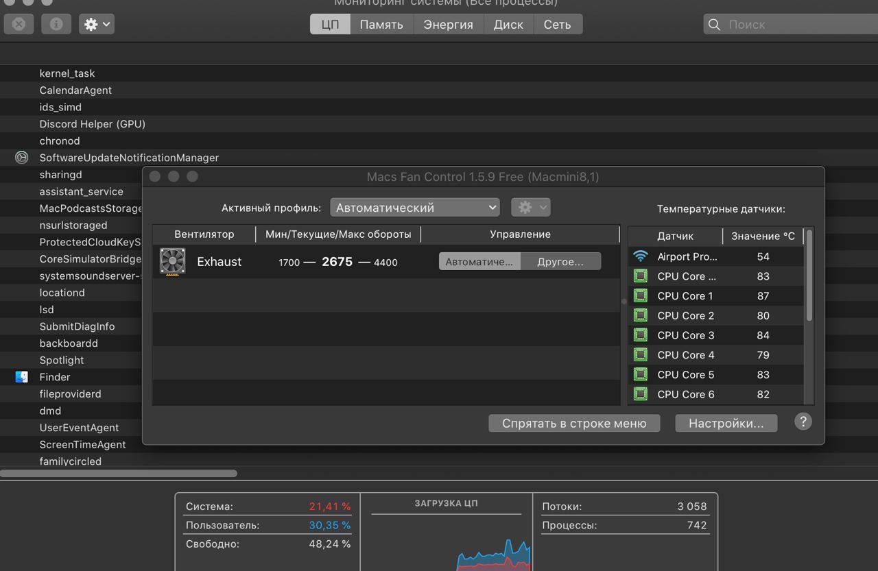This screenshot has height=571, width=878.
Task: Select the Airport Pro... sensor name
Action: point(687,256)
